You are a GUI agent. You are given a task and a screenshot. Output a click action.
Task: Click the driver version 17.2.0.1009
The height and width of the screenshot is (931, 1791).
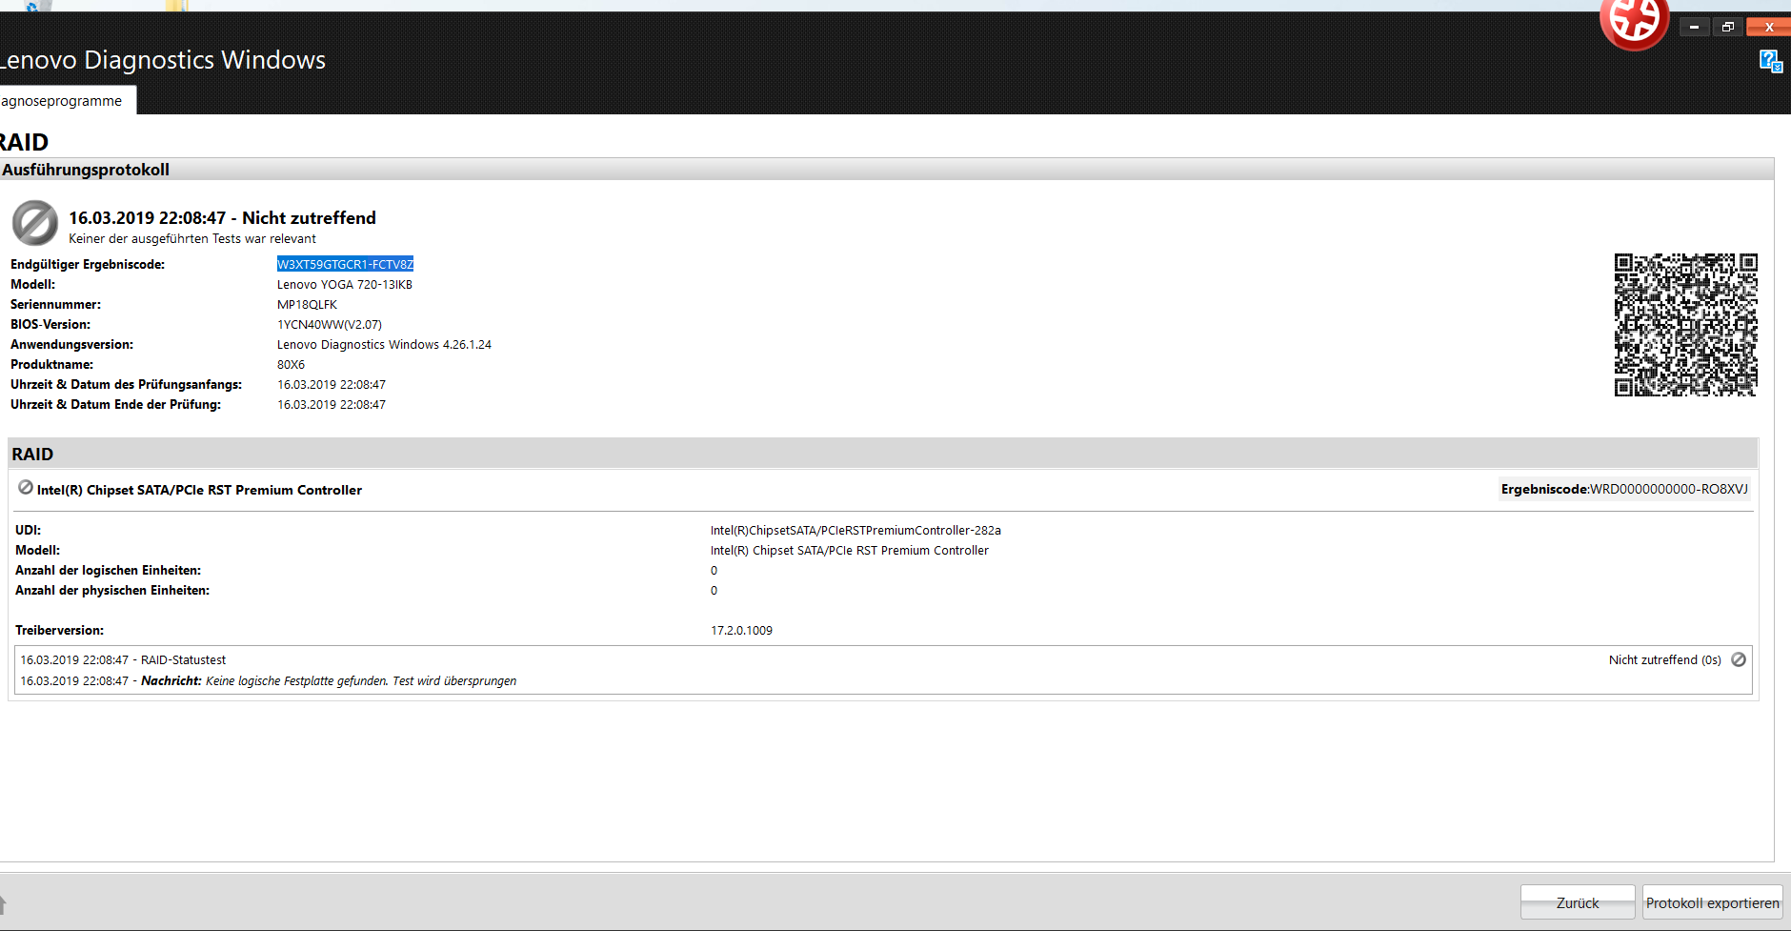(x=741, y=630)
